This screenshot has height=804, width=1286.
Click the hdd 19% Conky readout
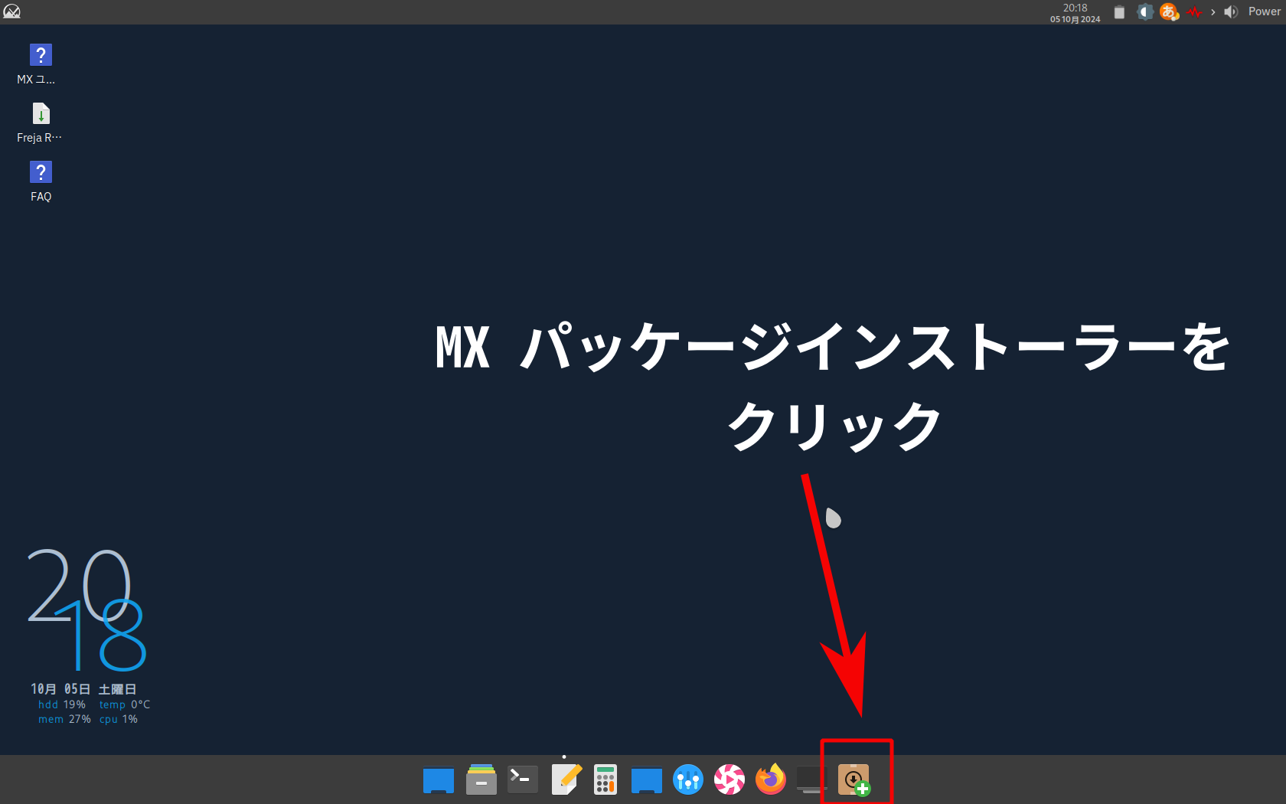tap(62, 704)
